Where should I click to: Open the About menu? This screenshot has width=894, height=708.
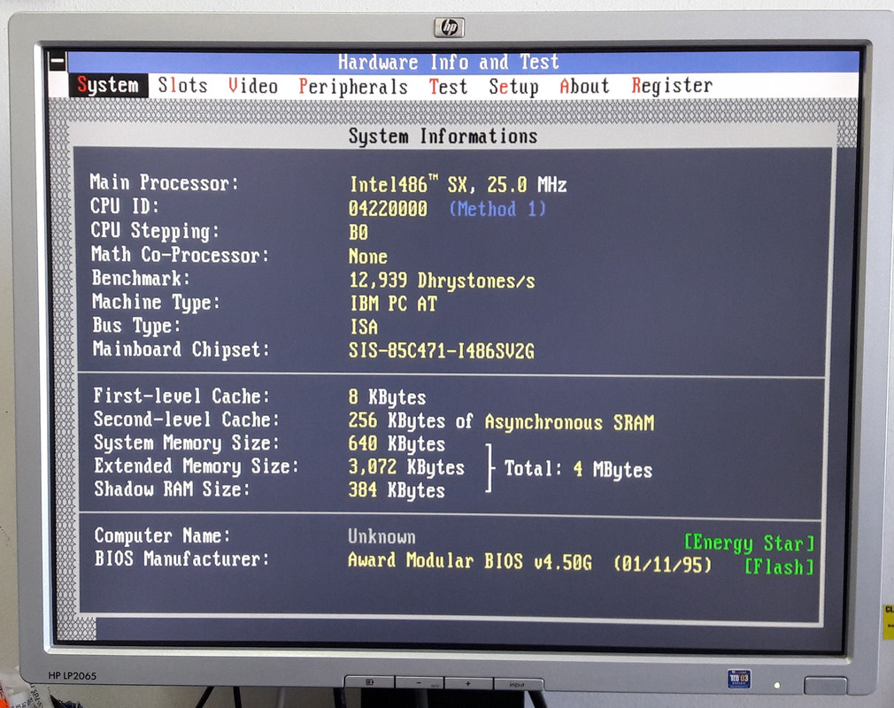(584, 86)
